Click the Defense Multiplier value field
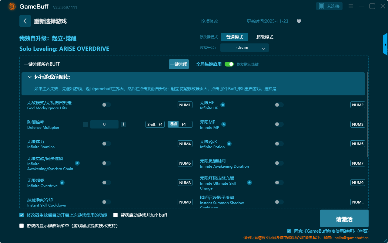This screenshot has width=388, height=243. (x=104, y=124)
